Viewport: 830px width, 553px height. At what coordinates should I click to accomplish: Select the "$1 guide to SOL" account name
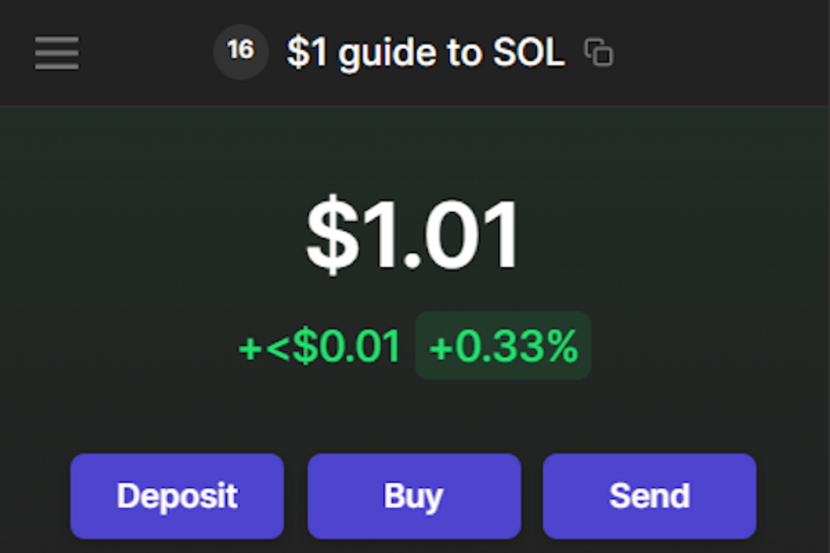pos(426,53)
